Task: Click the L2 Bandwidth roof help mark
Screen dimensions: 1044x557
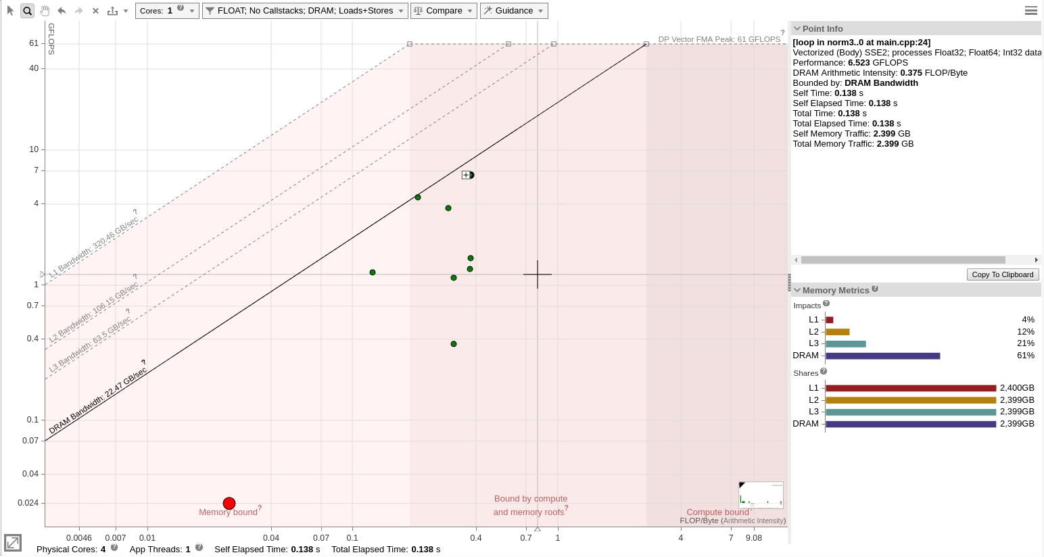Action: click(x=135, y=277)
